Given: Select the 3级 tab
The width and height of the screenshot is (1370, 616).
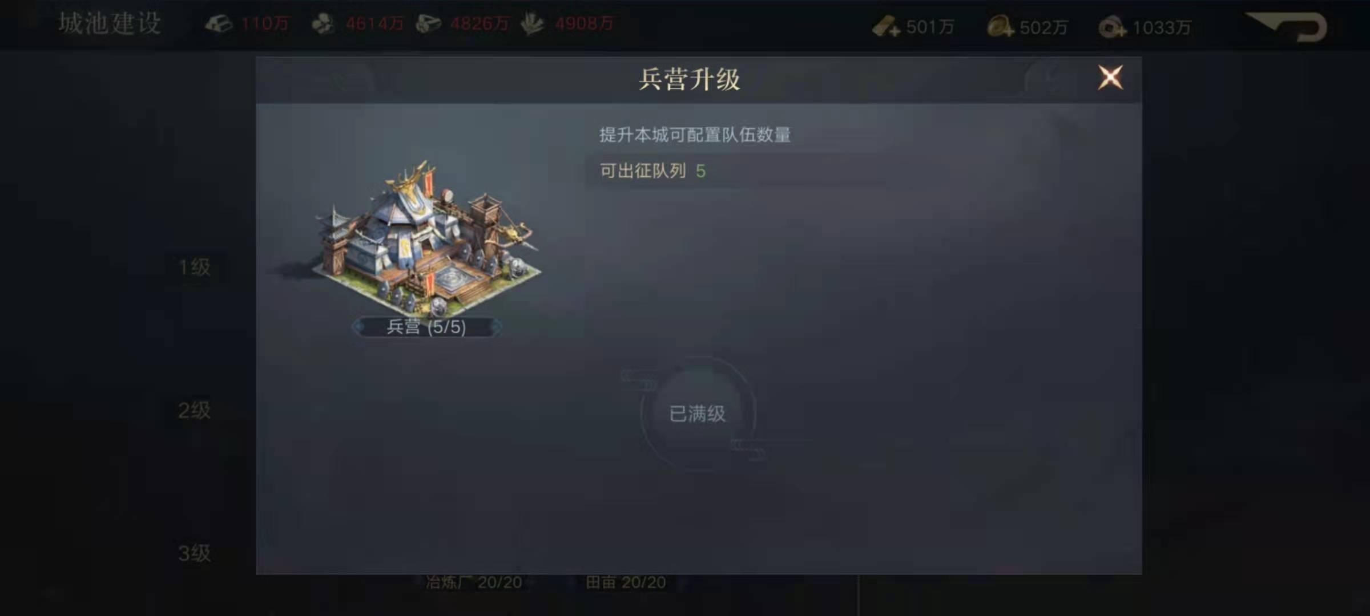Looking at the screenshot, I should click(x=195, y=553).
